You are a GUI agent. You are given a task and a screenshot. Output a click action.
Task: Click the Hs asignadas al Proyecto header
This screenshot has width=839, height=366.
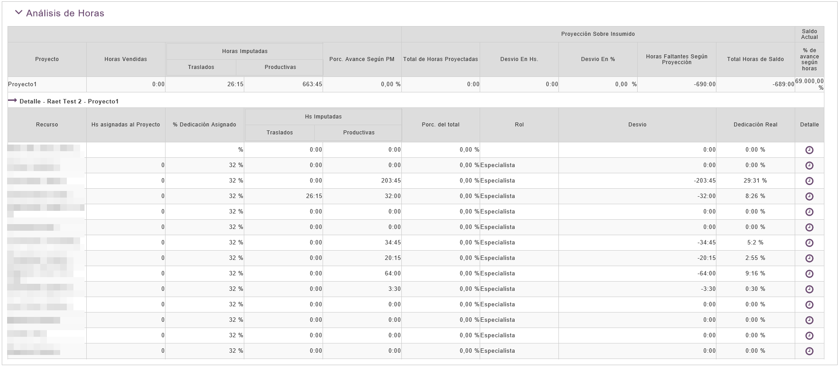click(x=126, y=125)
